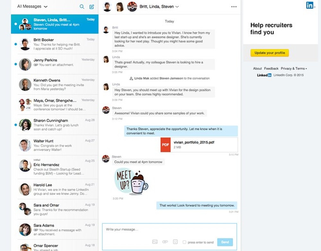The width and height of the screenshot is (321, 251).
Task: Click the PDF icon on vivian_portfolio_2015.pdf
Action: pyautogui.click(x=165, y=145)
